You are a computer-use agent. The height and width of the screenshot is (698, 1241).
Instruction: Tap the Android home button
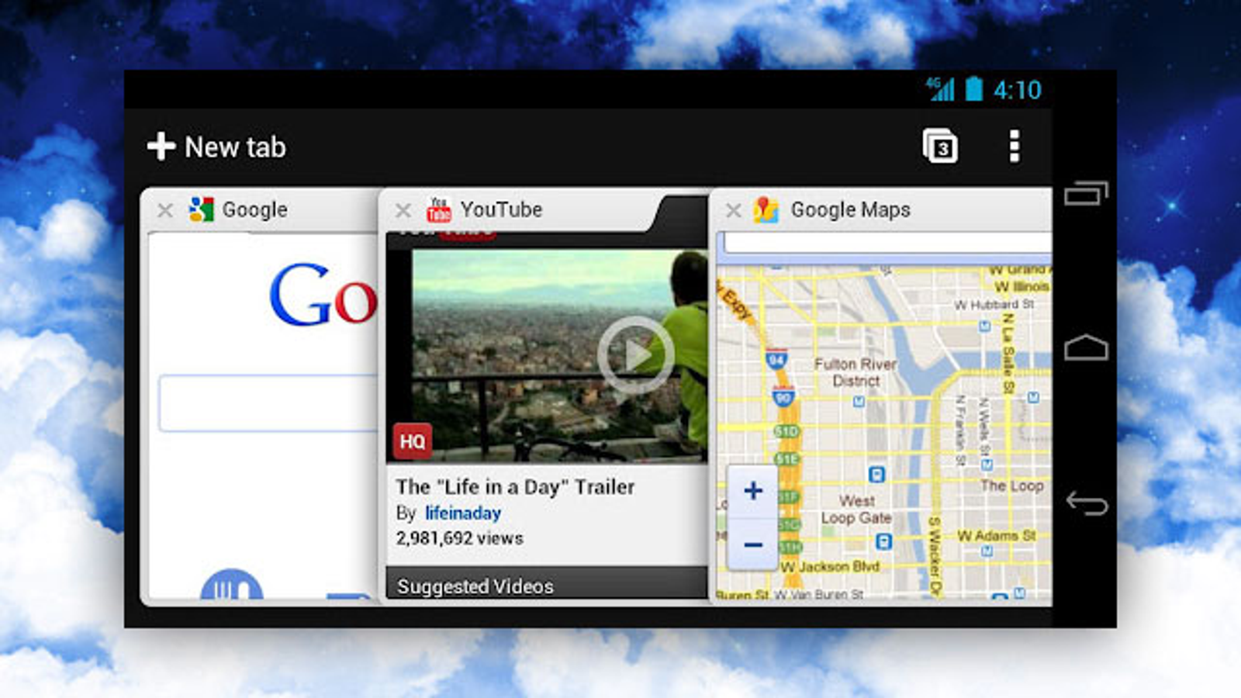[x=1086, y=347]
